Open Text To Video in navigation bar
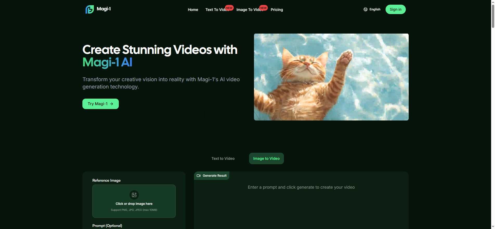This screenshot has width=495, height=229. [217, 10]
